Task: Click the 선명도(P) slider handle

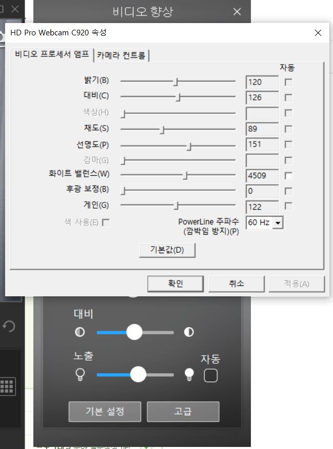Action: click(x=189, y=146)
